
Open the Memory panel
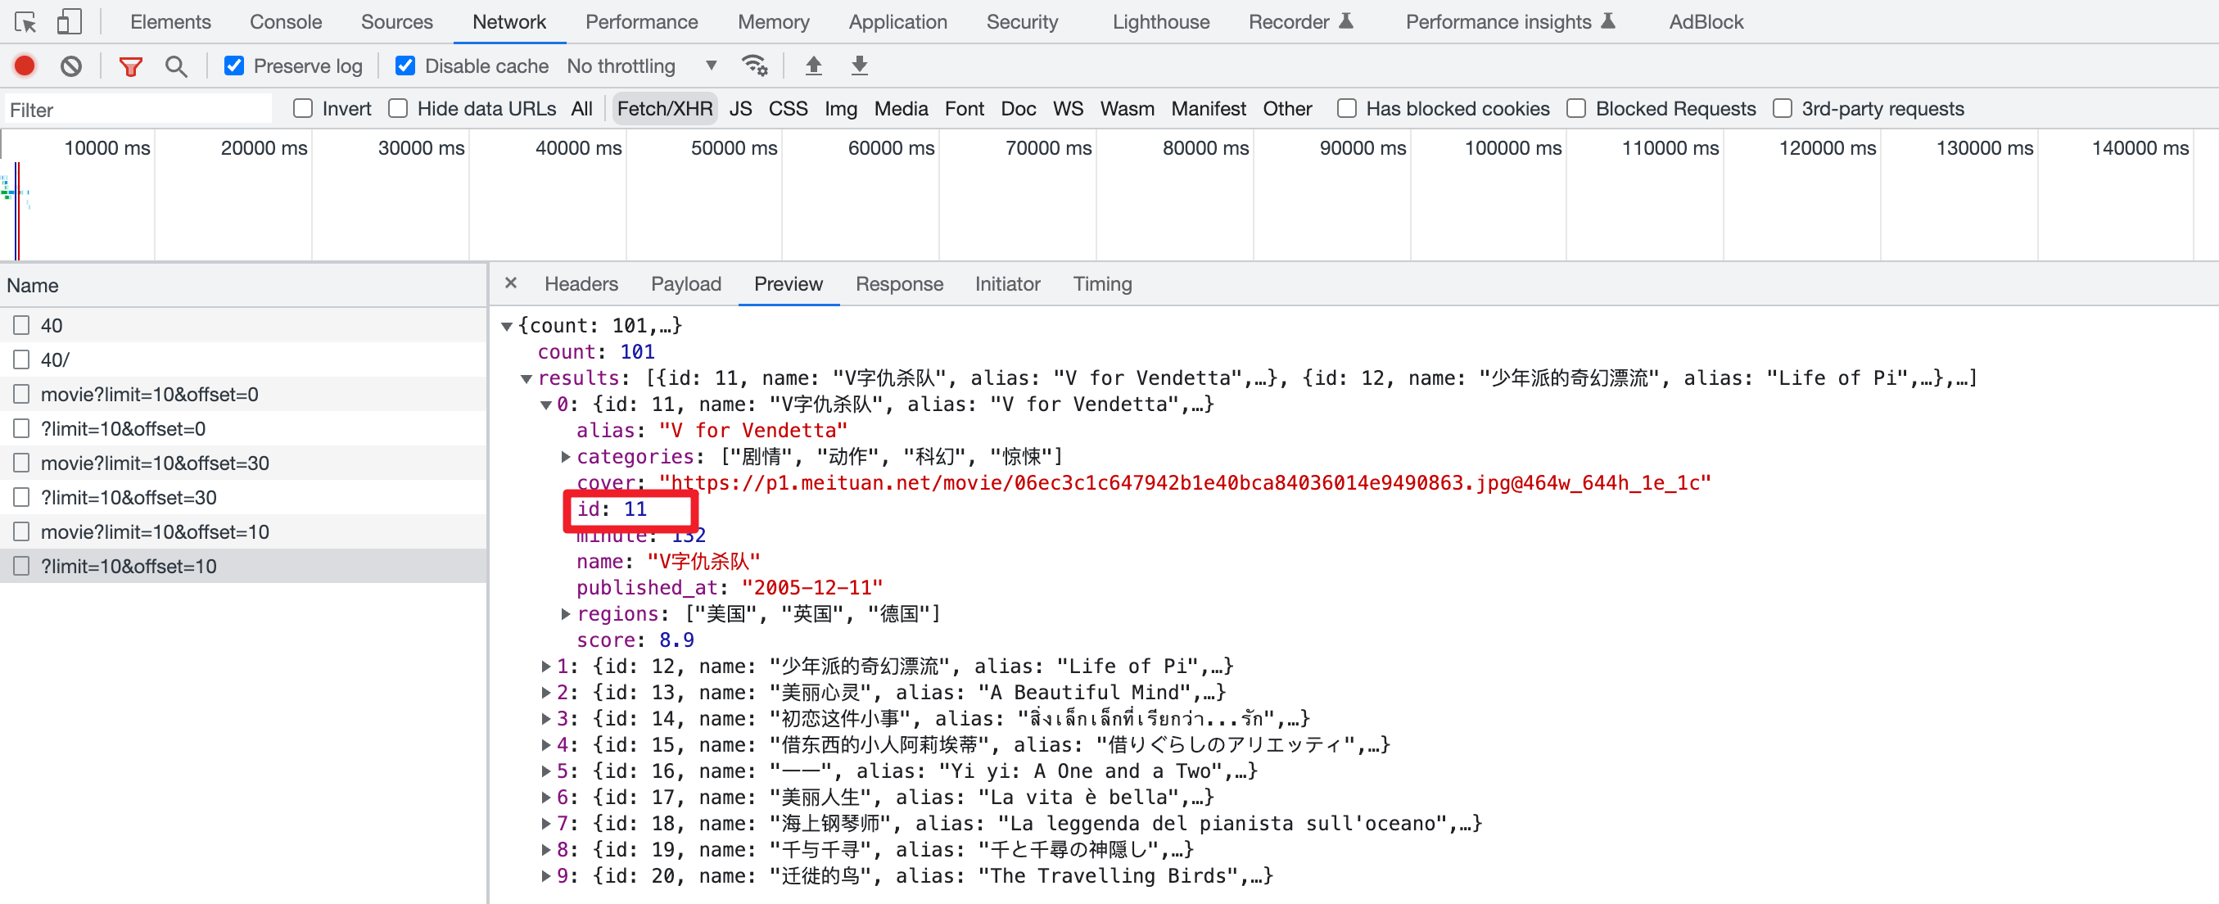(774, 22)
